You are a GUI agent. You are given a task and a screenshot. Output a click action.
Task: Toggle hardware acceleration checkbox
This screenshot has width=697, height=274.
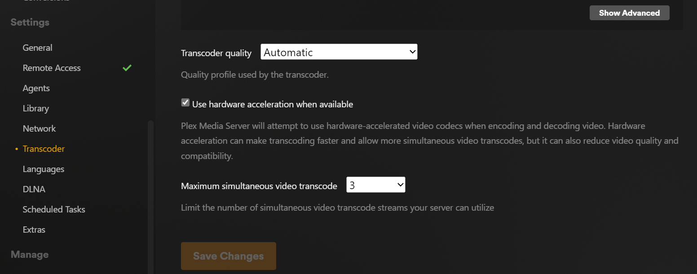click(185, 103)
